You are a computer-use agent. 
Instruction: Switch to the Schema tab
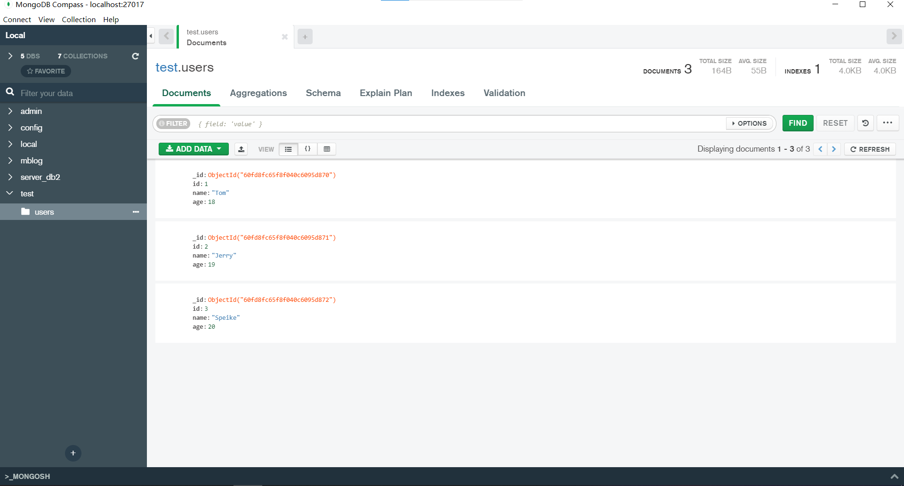point(323,93)
